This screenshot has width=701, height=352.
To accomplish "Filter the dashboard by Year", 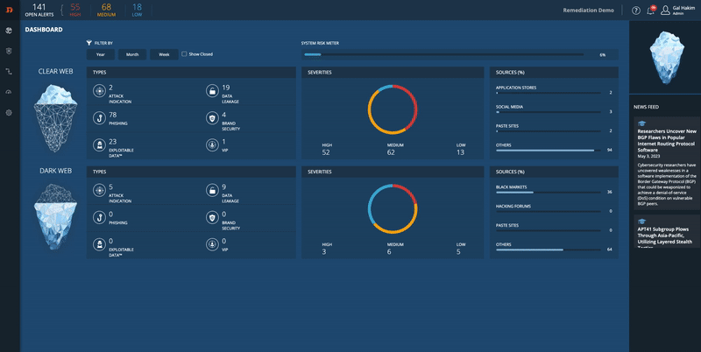I will 101,54.
